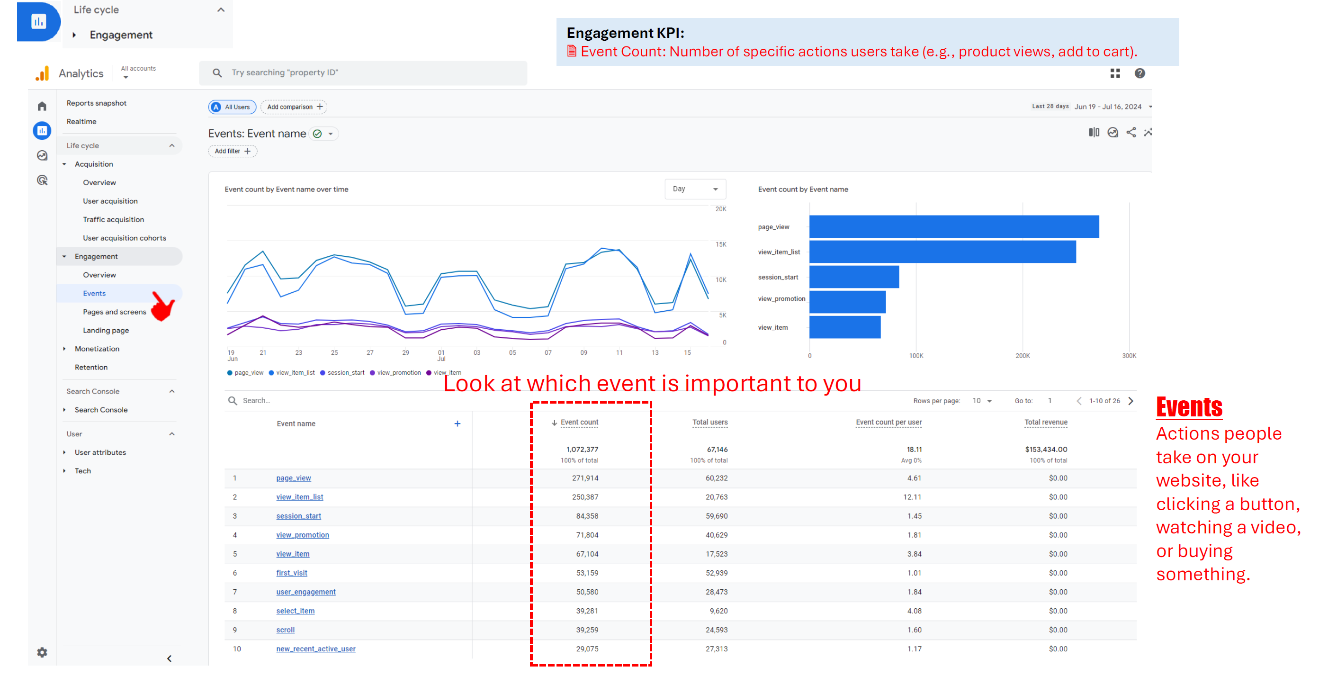Click the compare data icon
The width and height of the screenshot is (1328, 676).
(1094, 133)
